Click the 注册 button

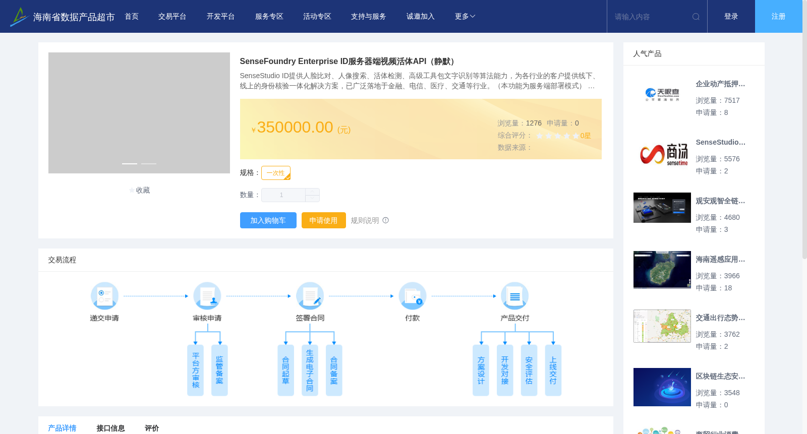click(x=779, y=17)
